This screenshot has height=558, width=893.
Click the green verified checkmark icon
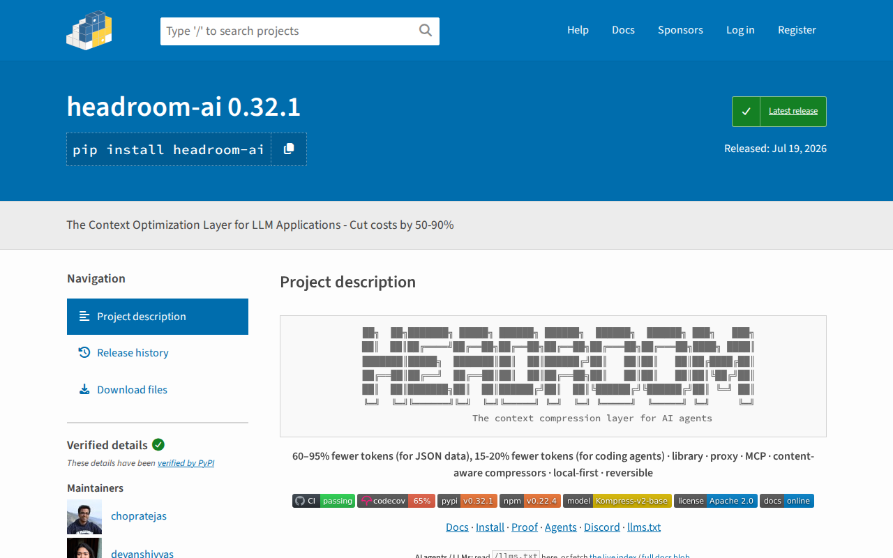pyautogui.click(x=158, y=444)
